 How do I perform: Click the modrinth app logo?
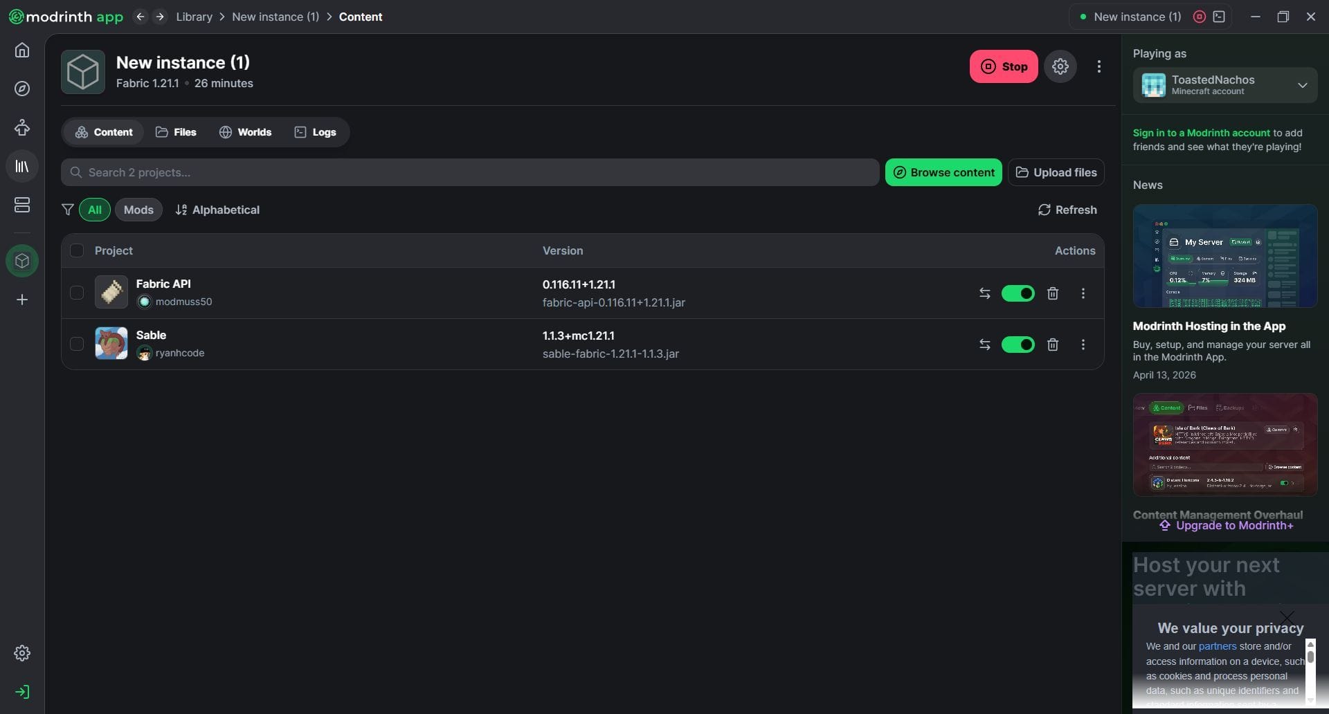66,17
